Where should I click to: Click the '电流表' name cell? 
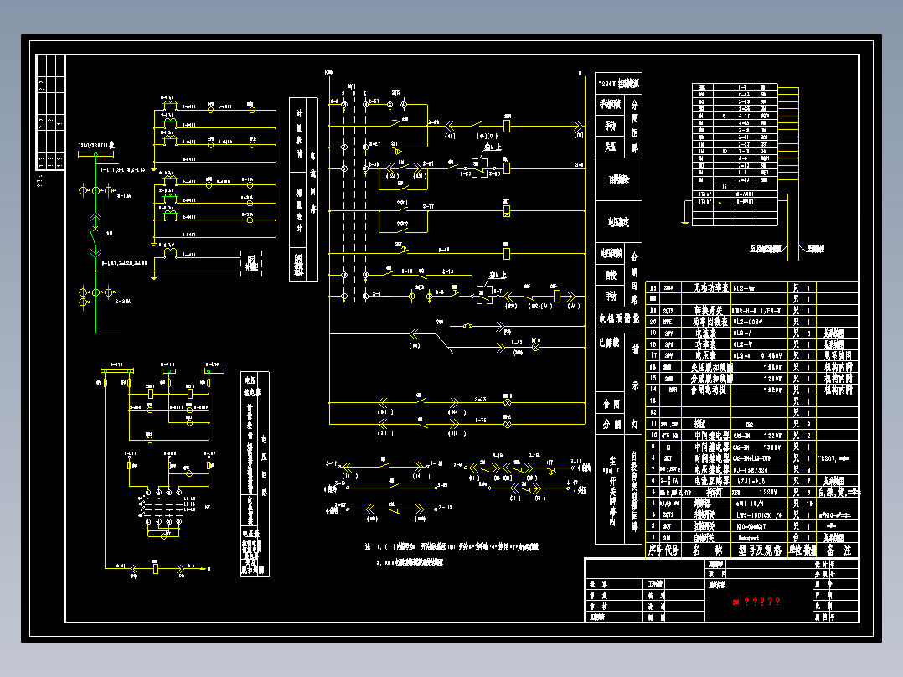(705, 333)
